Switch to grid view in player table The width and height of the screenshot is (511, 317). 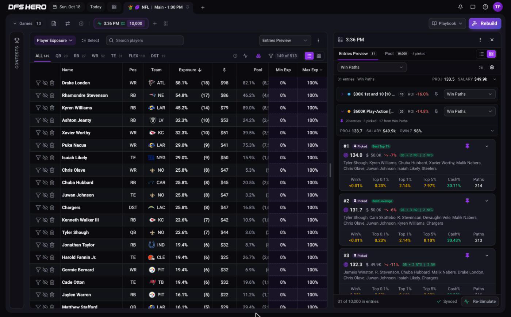pos(319,56)
